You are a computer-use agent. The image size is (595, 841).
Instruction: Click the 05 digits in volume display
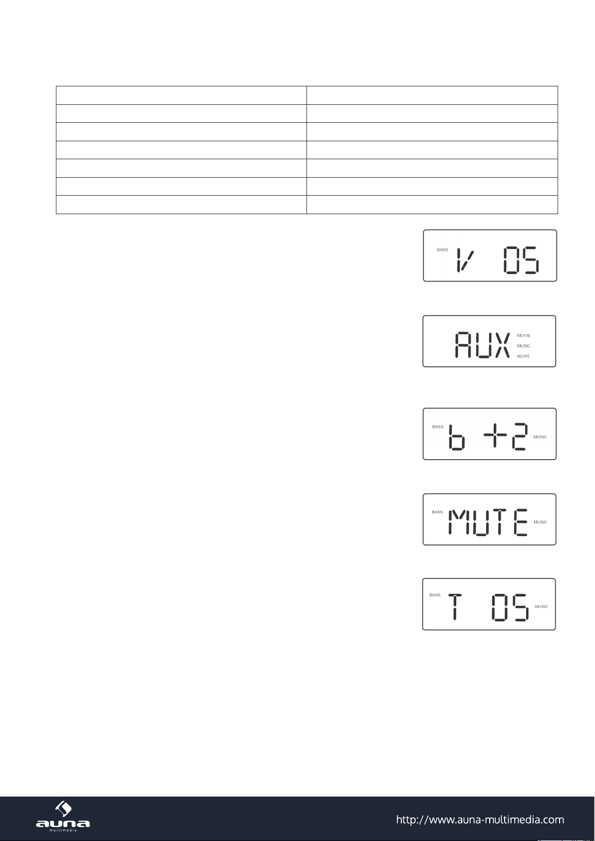[x=521, y=262]
